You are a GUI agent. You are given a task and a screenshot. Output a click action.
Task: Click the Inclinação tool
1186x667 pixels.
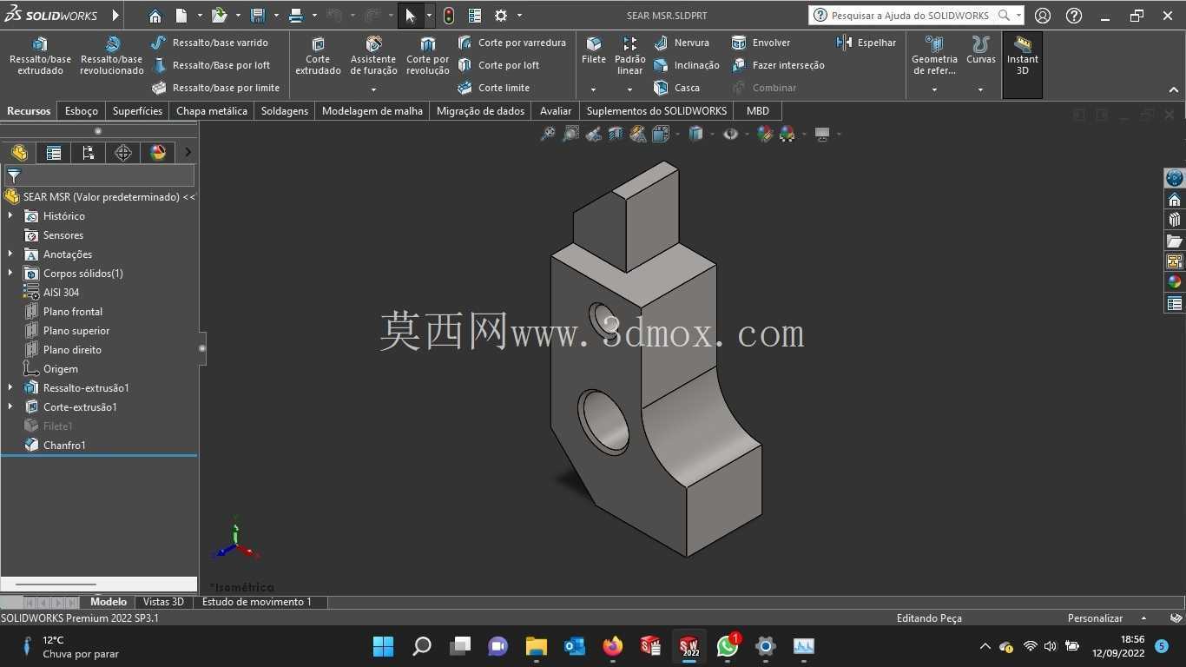point(686,65)
